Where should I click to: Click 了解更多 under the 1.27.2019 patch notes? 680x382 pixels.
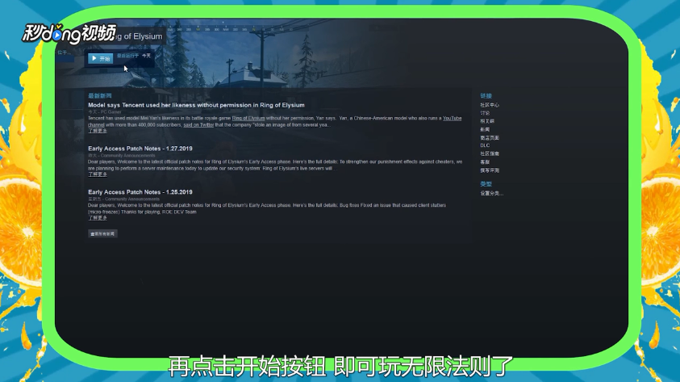click(x=98, y=174)
